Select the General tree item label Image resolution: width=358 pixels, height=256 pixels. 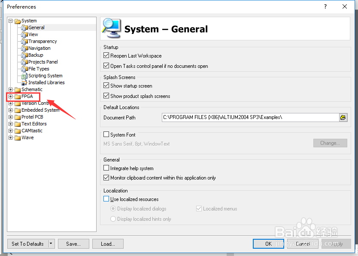point(36,27)
